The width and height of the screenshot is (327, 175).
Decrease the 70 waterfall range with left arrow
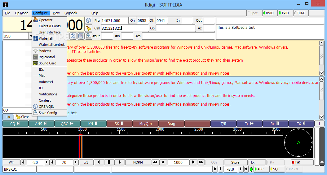point(52,162)
